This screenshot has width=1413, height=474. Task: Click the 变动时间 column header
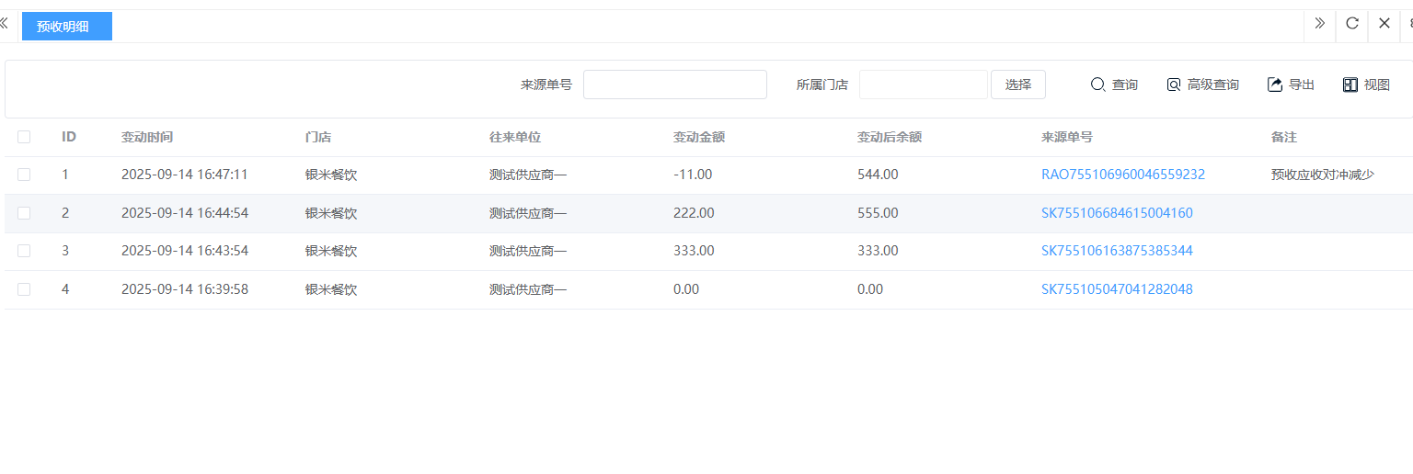coord(147,137)
